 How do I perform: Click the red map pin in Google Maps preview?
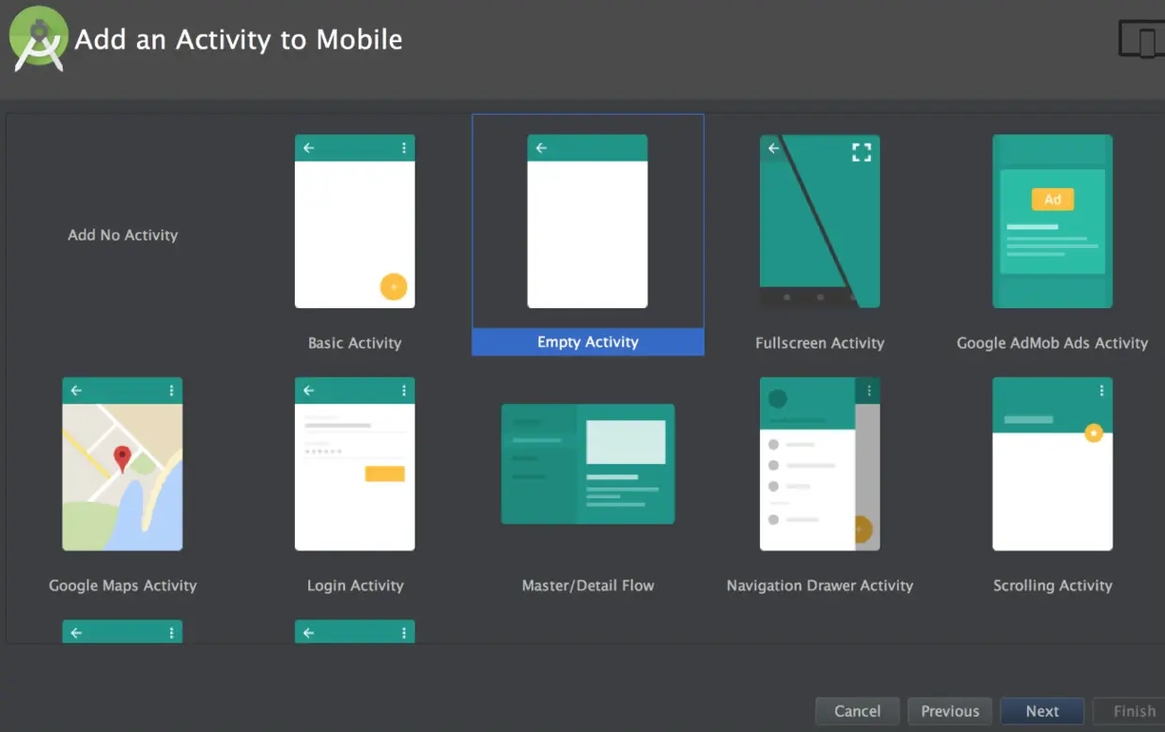[x=122, y=459]
